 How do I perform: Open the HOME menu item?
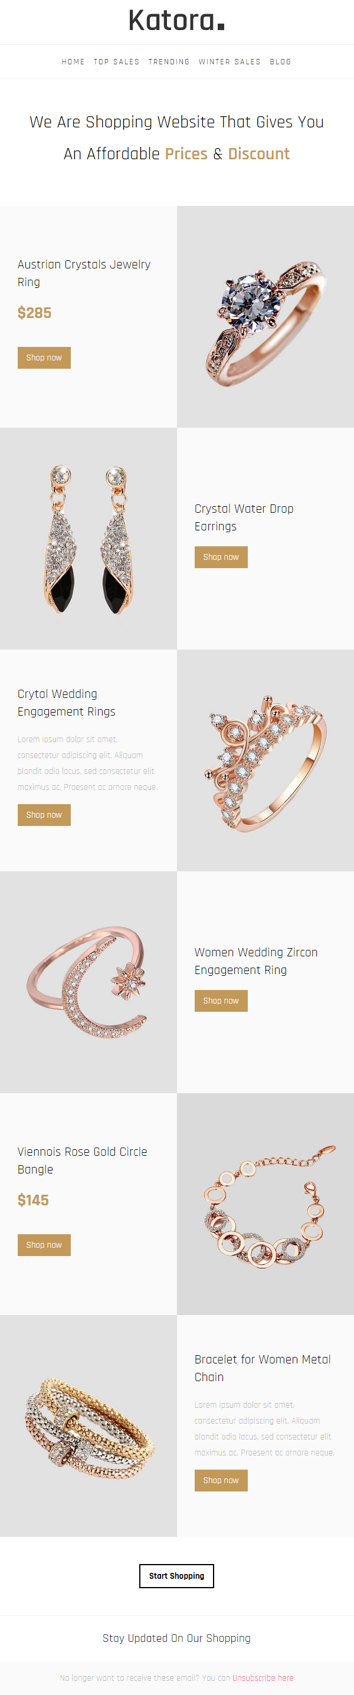pos(73,62)
